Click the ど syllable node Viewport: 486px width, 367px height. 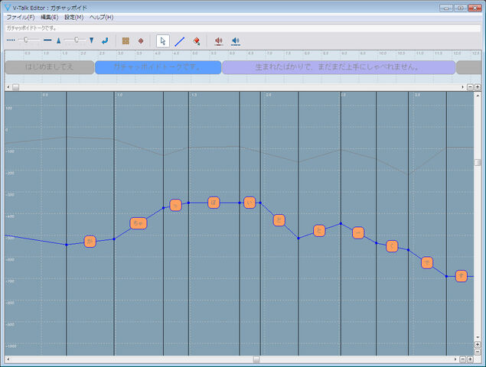[279, 220]
